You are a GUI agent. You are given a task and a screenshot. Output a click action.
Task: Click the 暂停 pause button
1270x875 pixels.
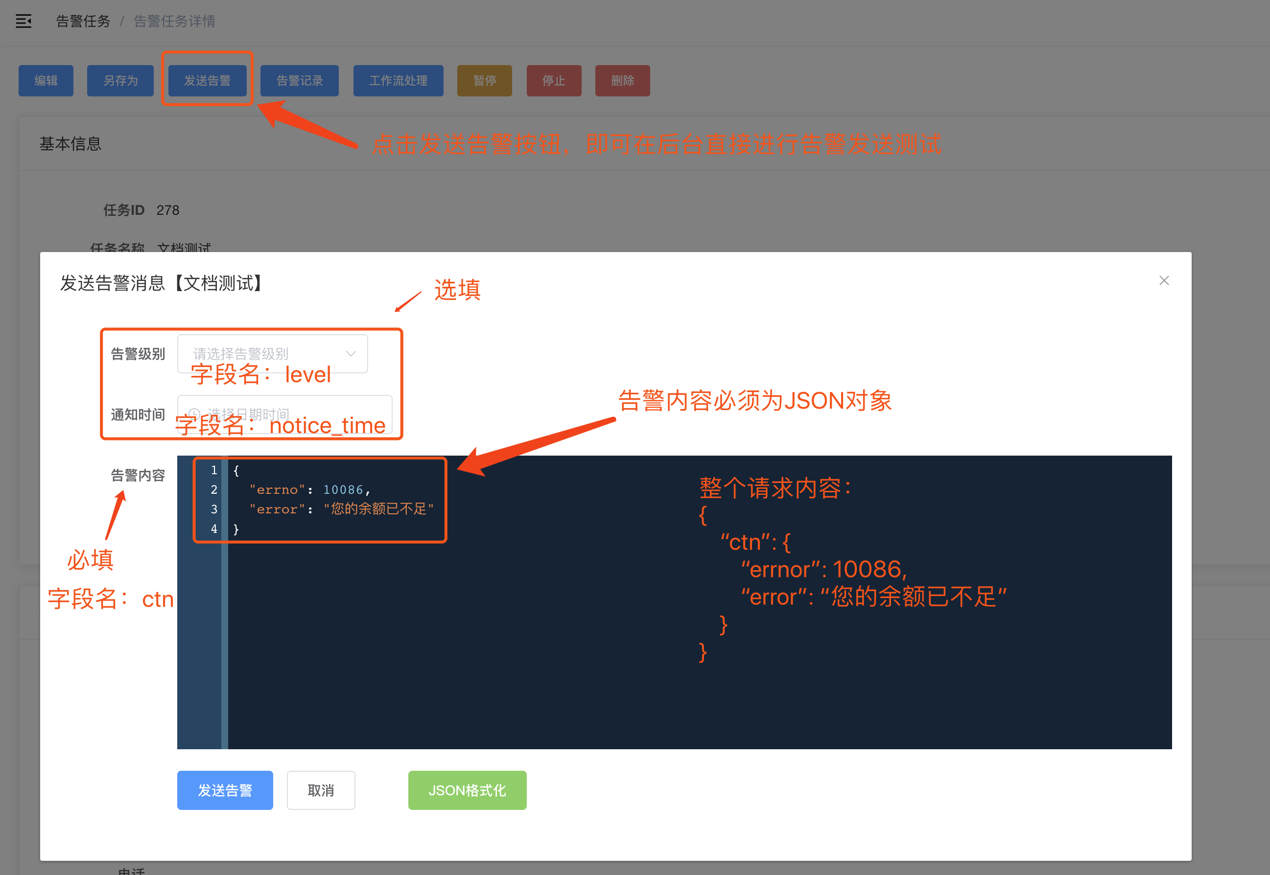coord(485,81)
